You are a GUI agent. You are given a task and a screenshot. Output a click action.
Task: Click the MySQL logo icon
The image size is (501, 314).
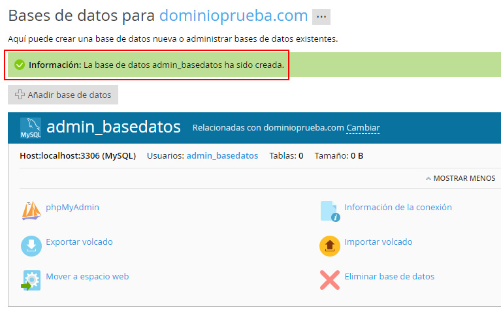(31, 128)
